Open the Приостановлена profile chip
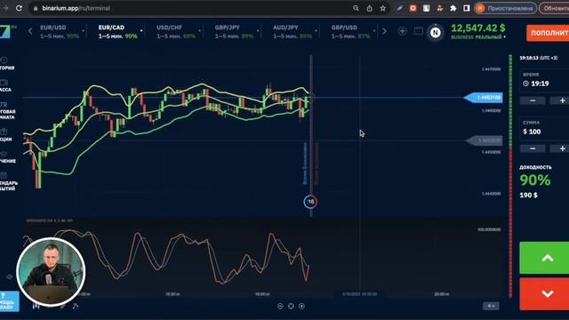 [506, 8]
